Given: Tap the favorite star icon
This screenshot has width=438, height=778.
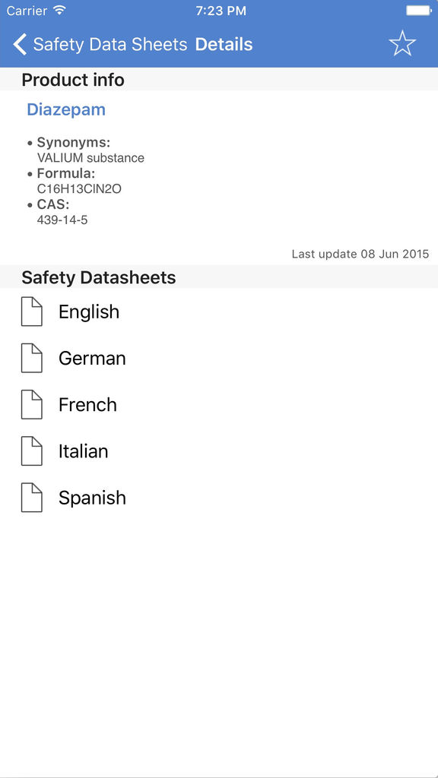Looking at the screenshot, I should tap(401, 43).
